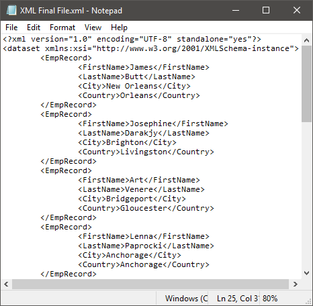Click the xml version declaration line
Viewport: 313px width, 306px height.
click(x=132, y=39)
